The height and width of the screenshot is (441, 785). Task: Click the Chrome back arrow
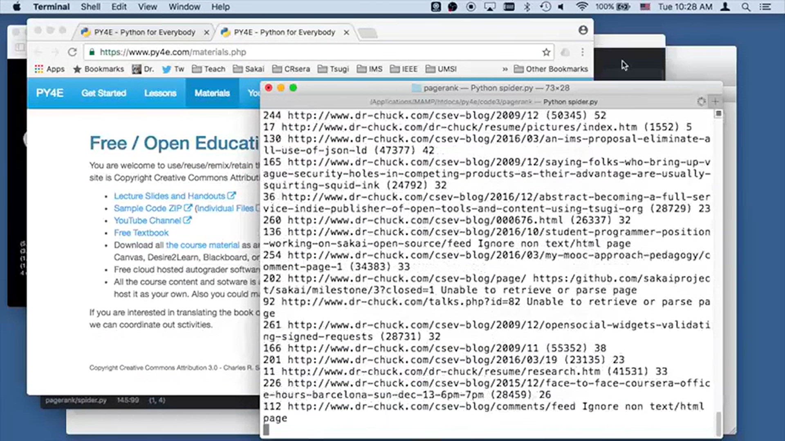[38, 52]
